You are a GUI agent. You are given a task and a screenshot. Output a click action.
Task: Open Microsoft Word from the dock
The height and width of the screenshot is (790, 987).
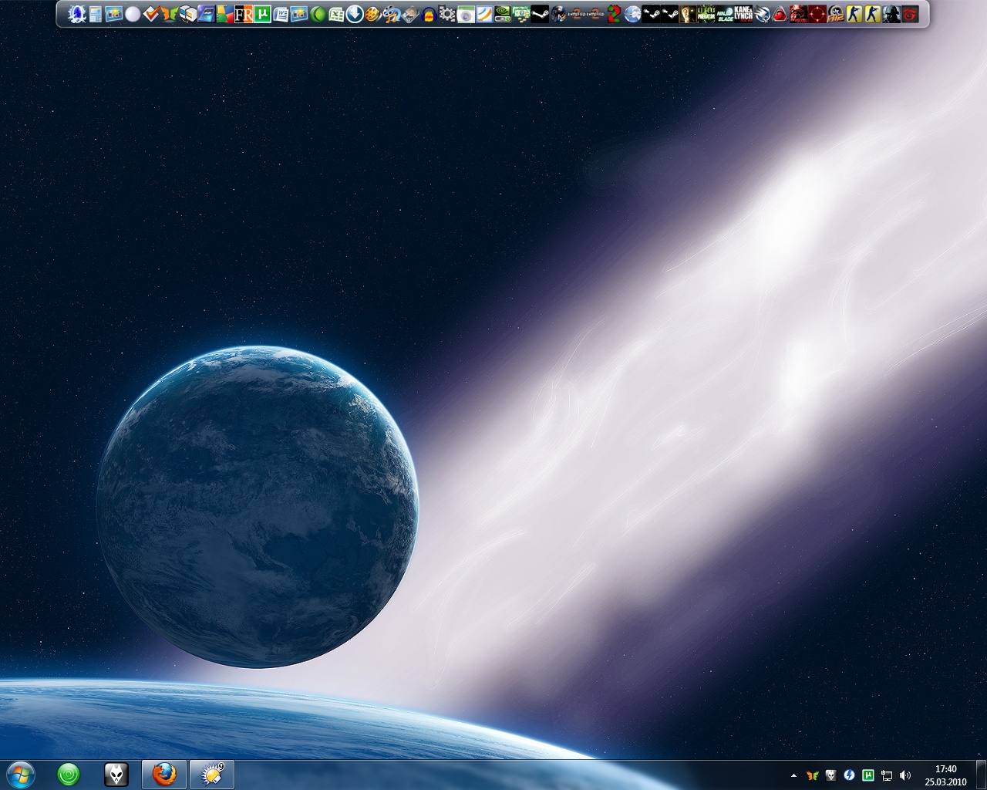[x=281, y=14]
